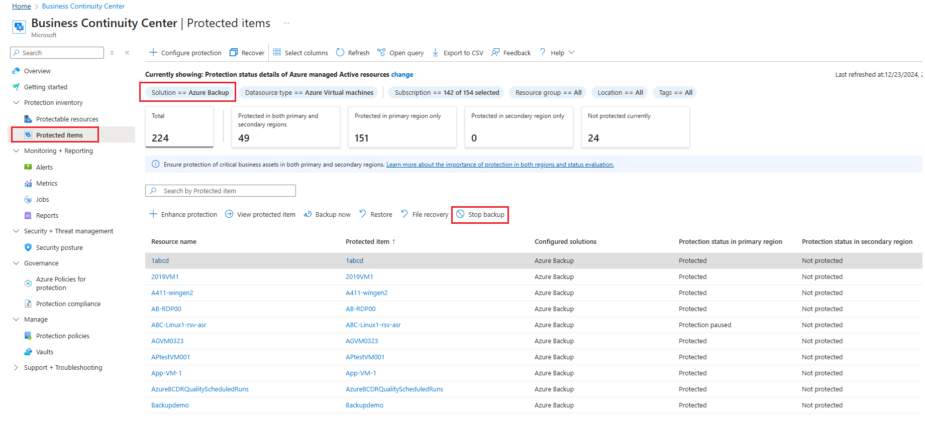Click the Getting started rocket icon

click(x=16, y=87)
